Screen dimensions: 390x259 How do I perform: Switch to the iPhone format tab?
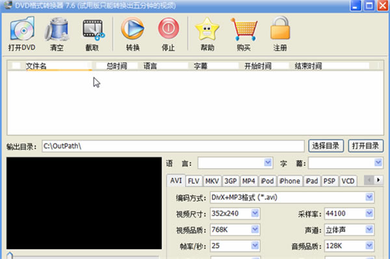tap(290, 181)
